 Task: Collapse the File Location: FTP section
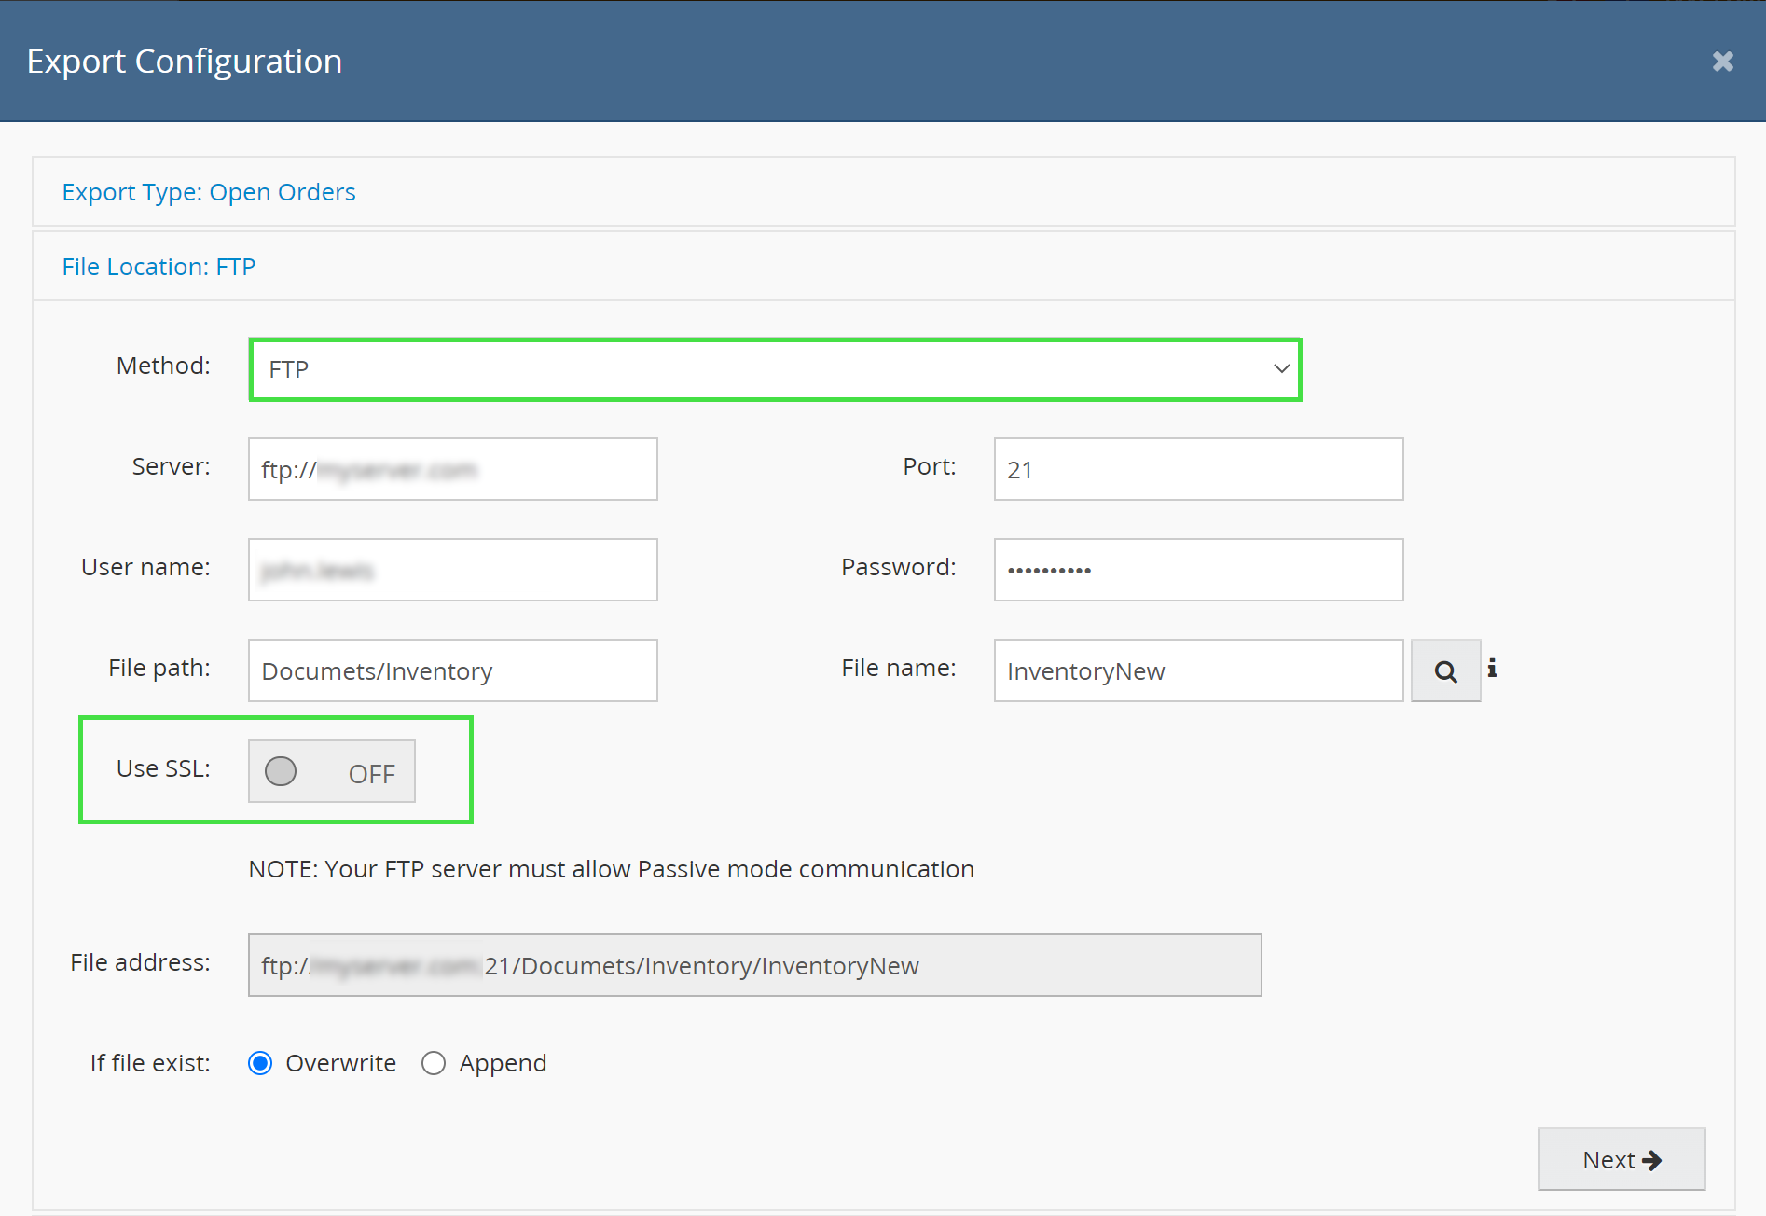pyautogui.click(x=159, y=267)
